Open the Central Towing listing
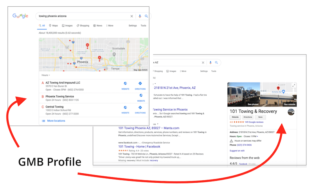The width and height of the screenshot is (313, 187). click(54, 107)
